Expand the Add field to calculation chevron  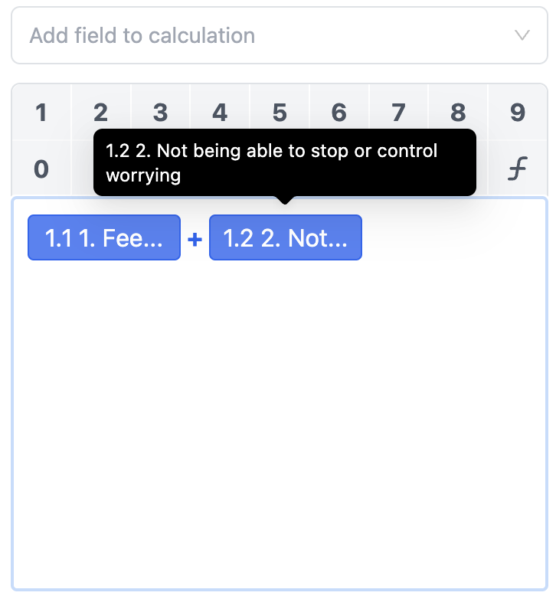pyautogui.click(x=522, y=35)
